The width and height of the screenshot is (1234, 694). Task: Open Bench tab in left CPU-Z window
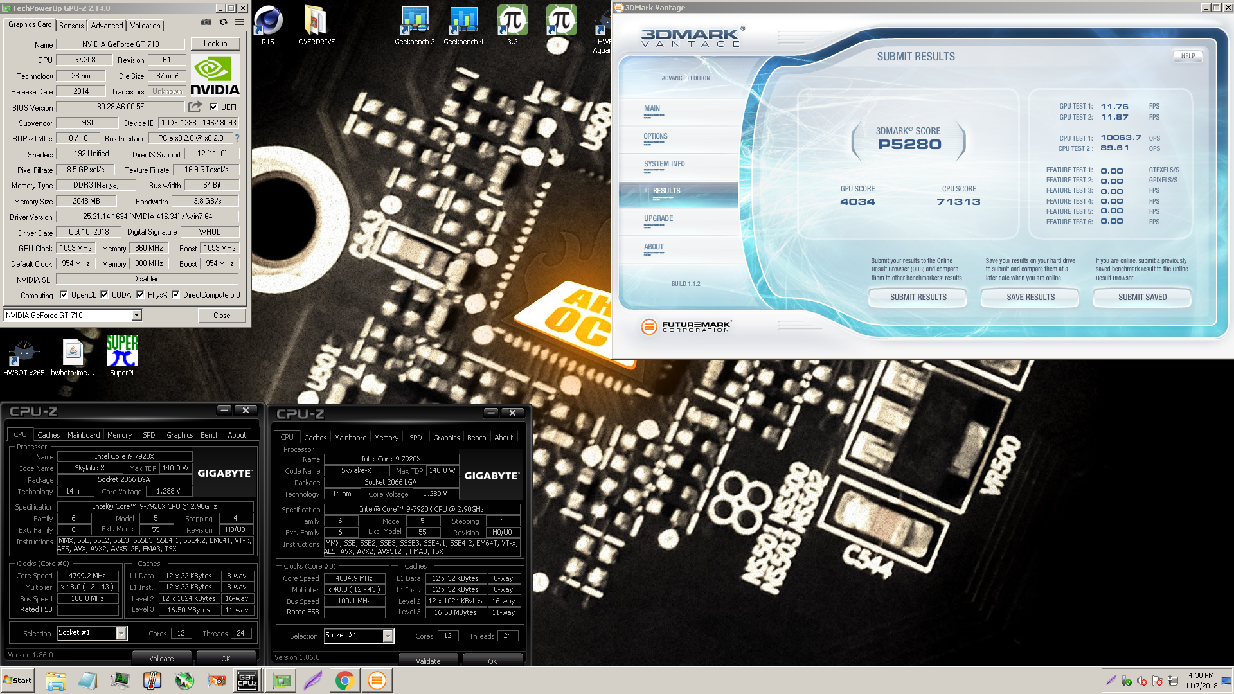click(210, 435)
